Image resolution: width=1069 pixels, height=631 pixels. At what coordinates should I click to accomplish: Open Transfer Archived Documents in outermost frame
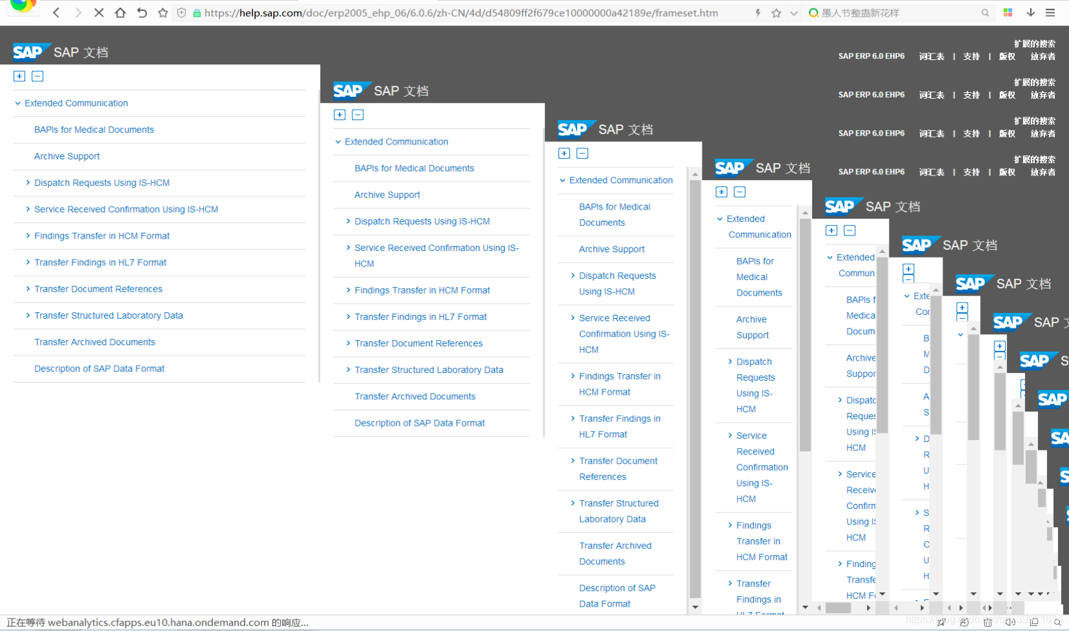(94, 342)
